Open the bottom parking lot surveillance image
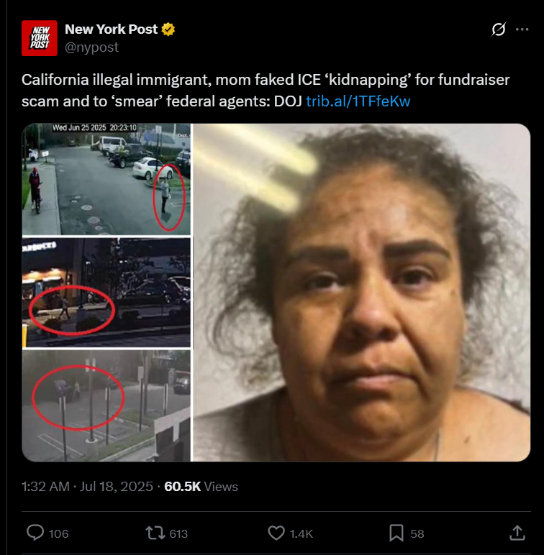The height and width of the screenshot is (555, 544). [x=106, y=405]
